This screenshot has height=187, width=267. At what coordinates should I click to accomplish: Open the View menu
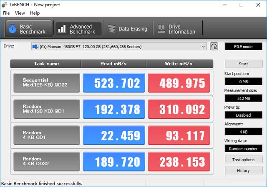(20, 13)
